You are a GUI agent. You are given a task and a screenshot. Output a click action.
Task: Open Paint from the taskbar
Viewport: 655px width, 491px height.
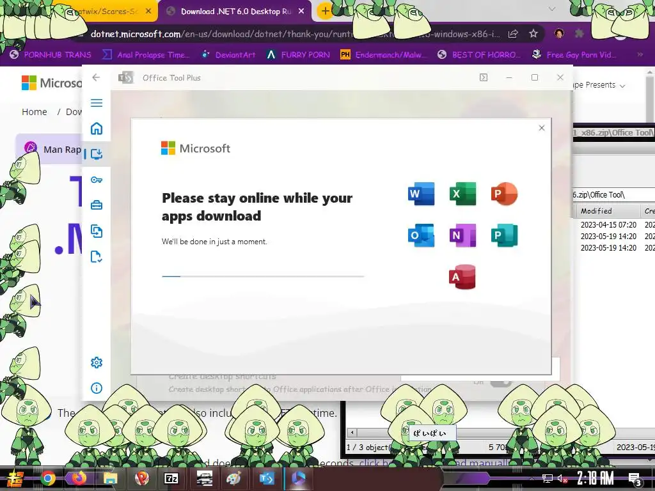coord(234,478)
